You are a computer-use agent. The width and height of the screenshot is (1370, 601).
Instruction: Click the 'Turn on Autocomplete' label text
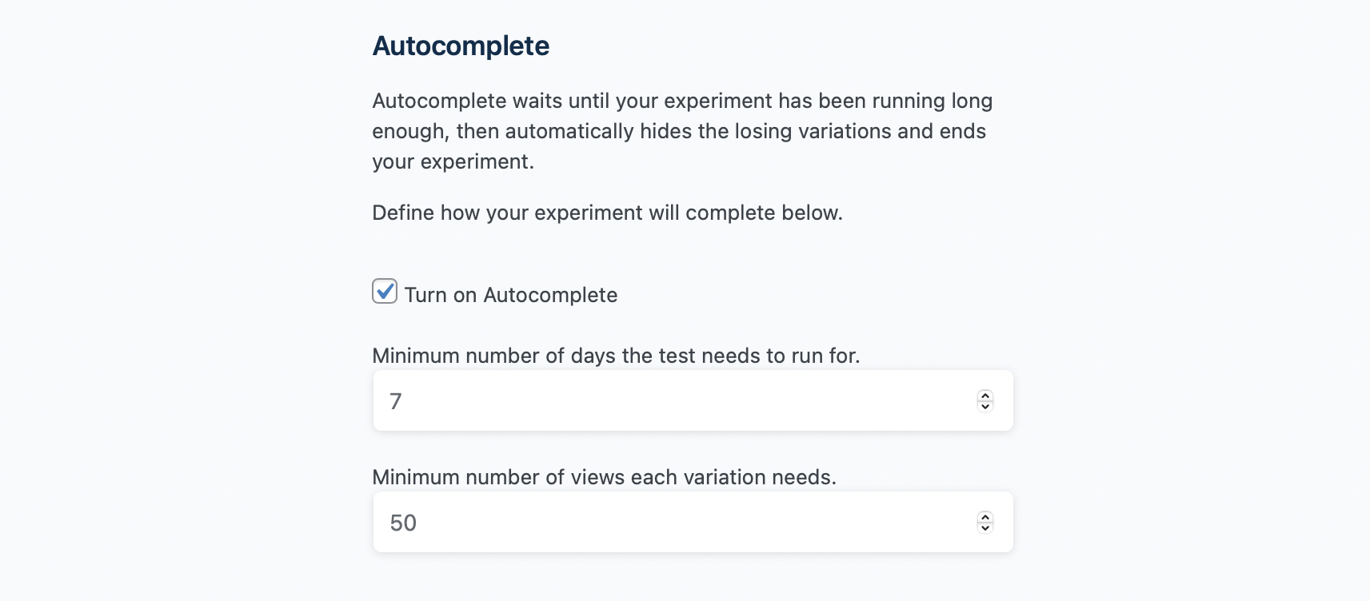[x=510, y=295]
